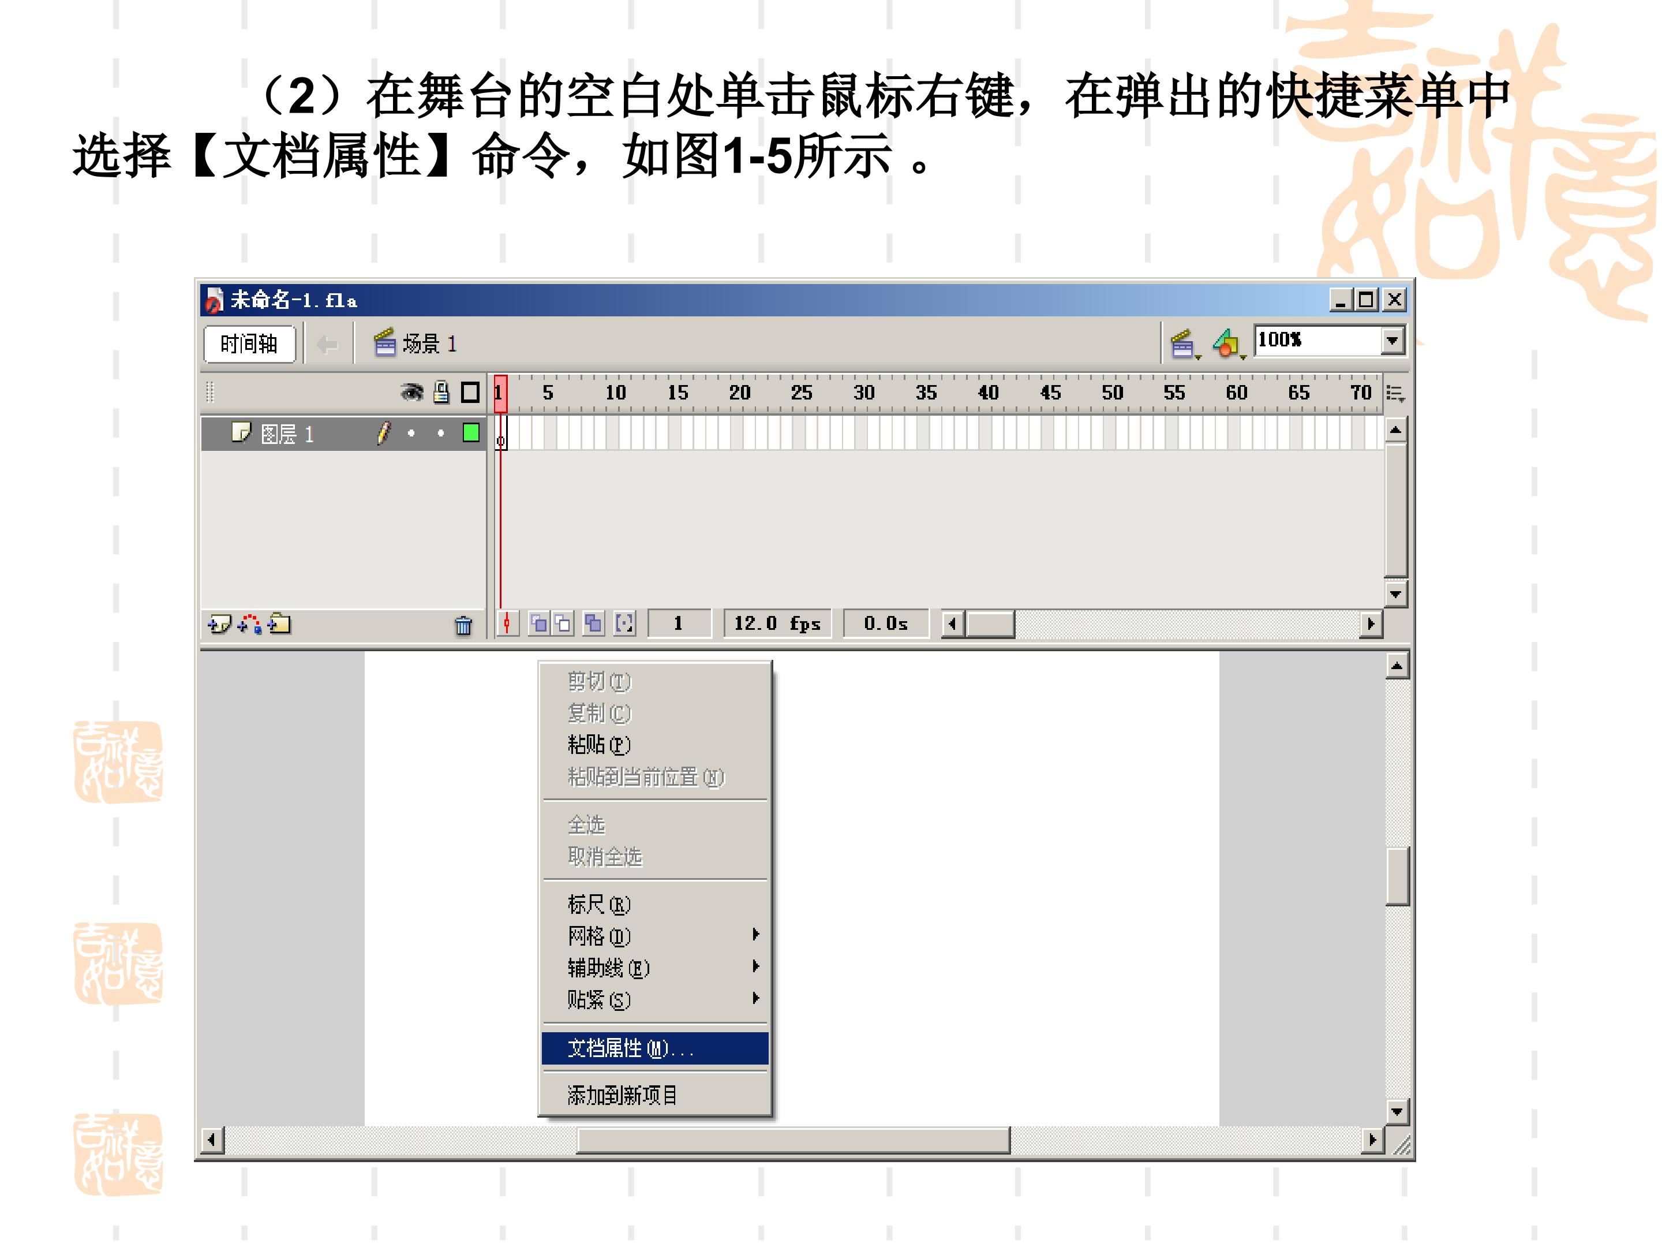Image resolution: width=1662 pixels, height=1247 pixels.
Task: Toggle lock dot for 图层 1
Action: tap(441, 433)
